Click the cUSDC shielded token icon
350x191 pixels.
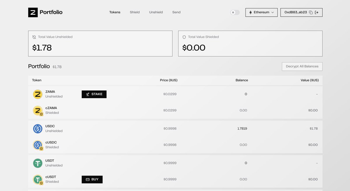[38, 145]
